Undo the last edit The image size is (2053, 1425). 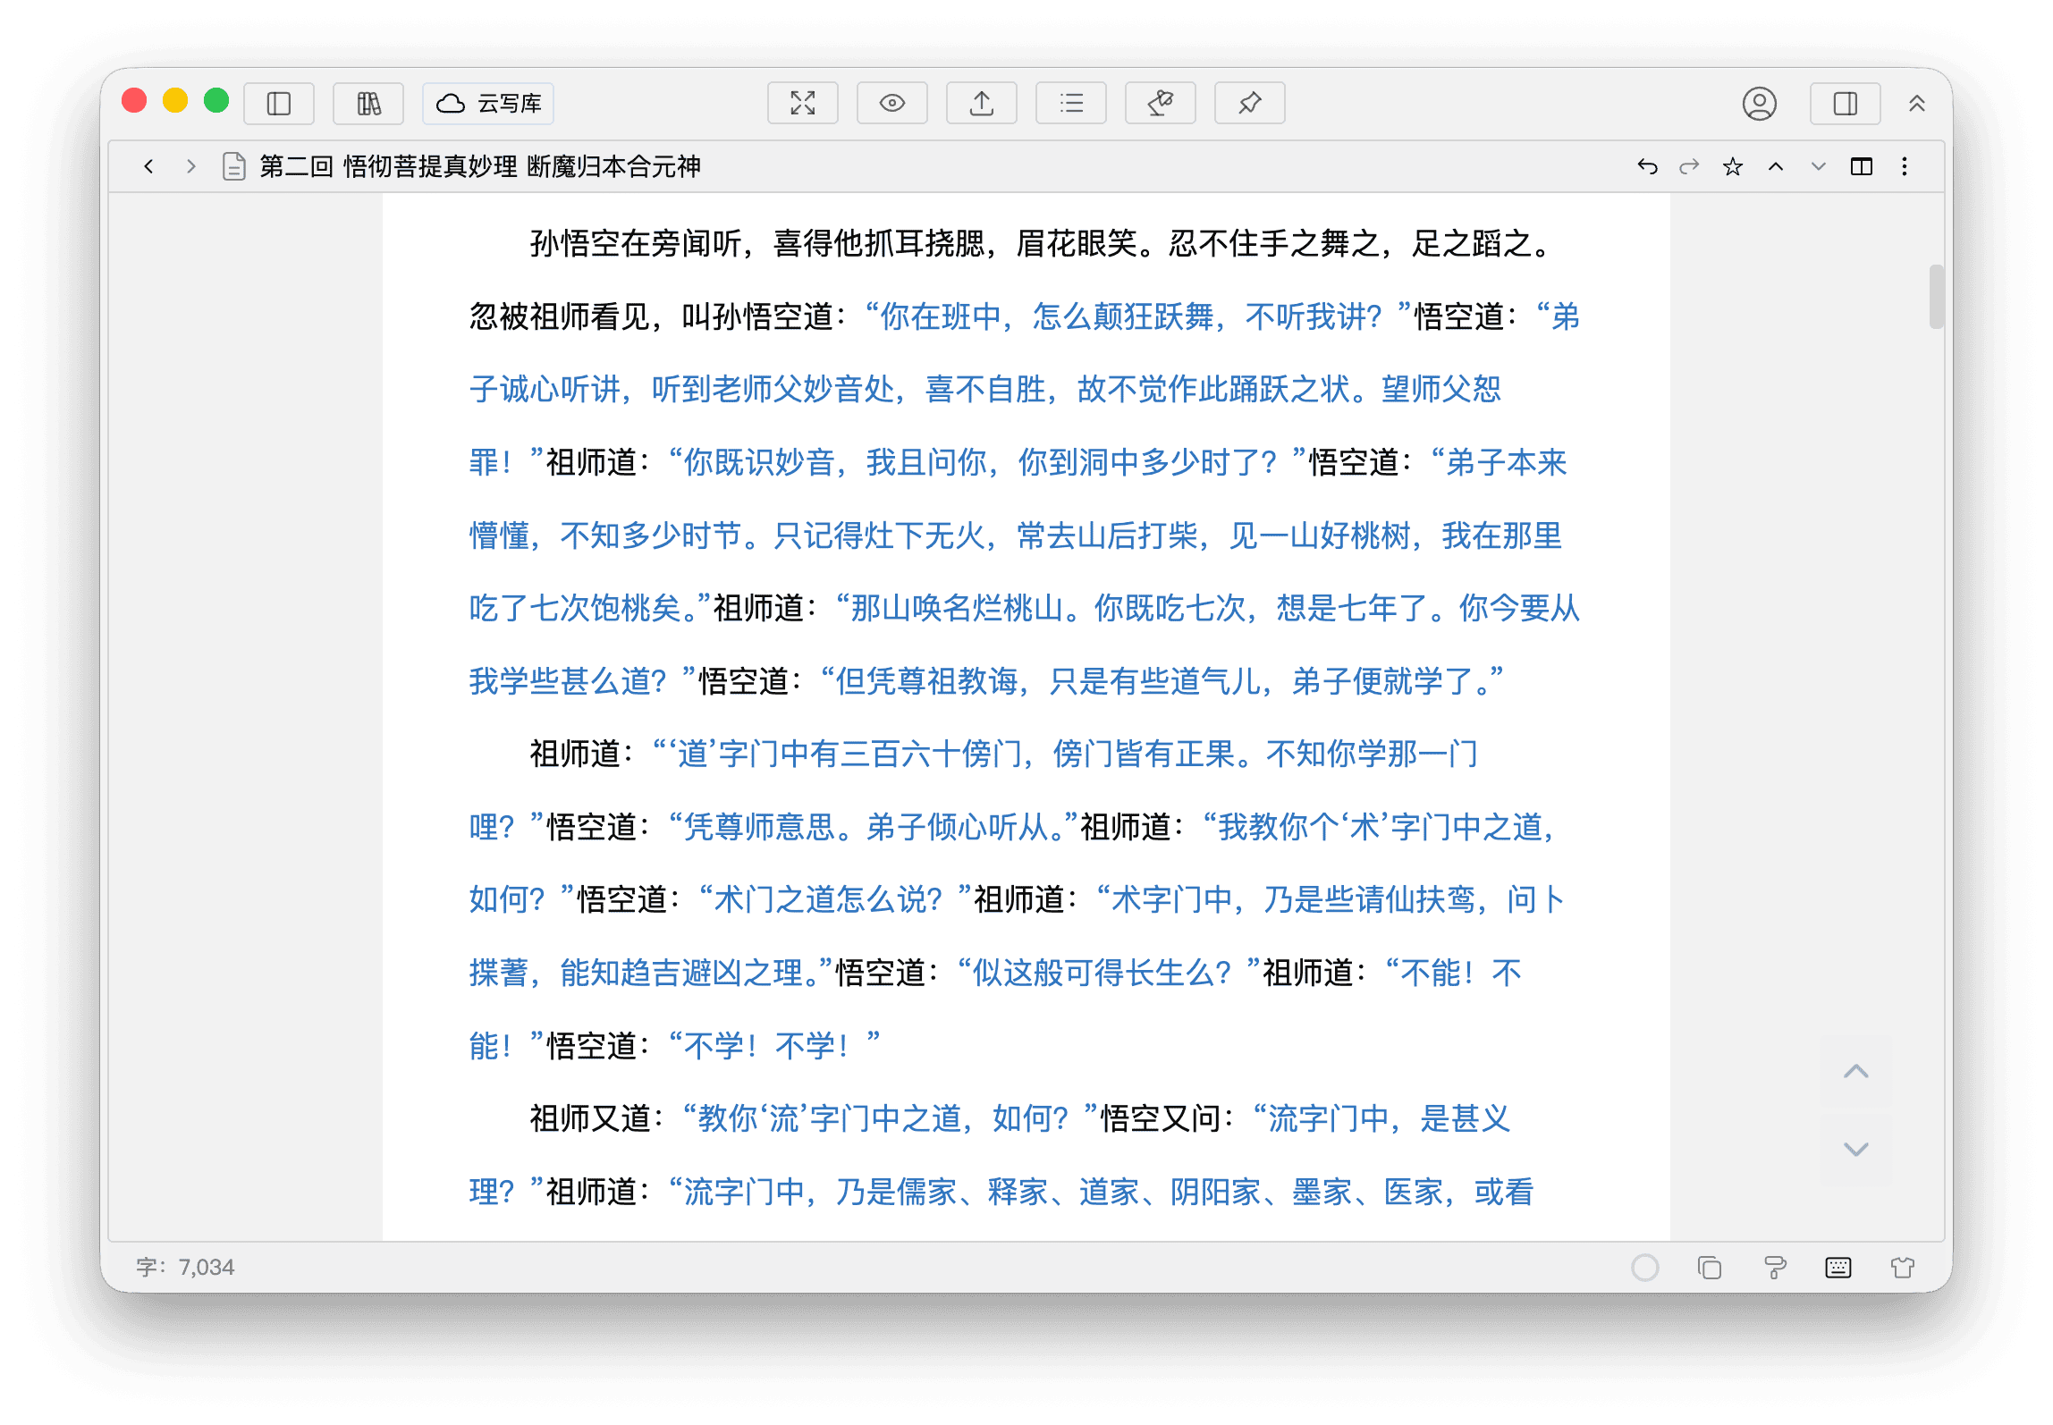point(1647,166)
